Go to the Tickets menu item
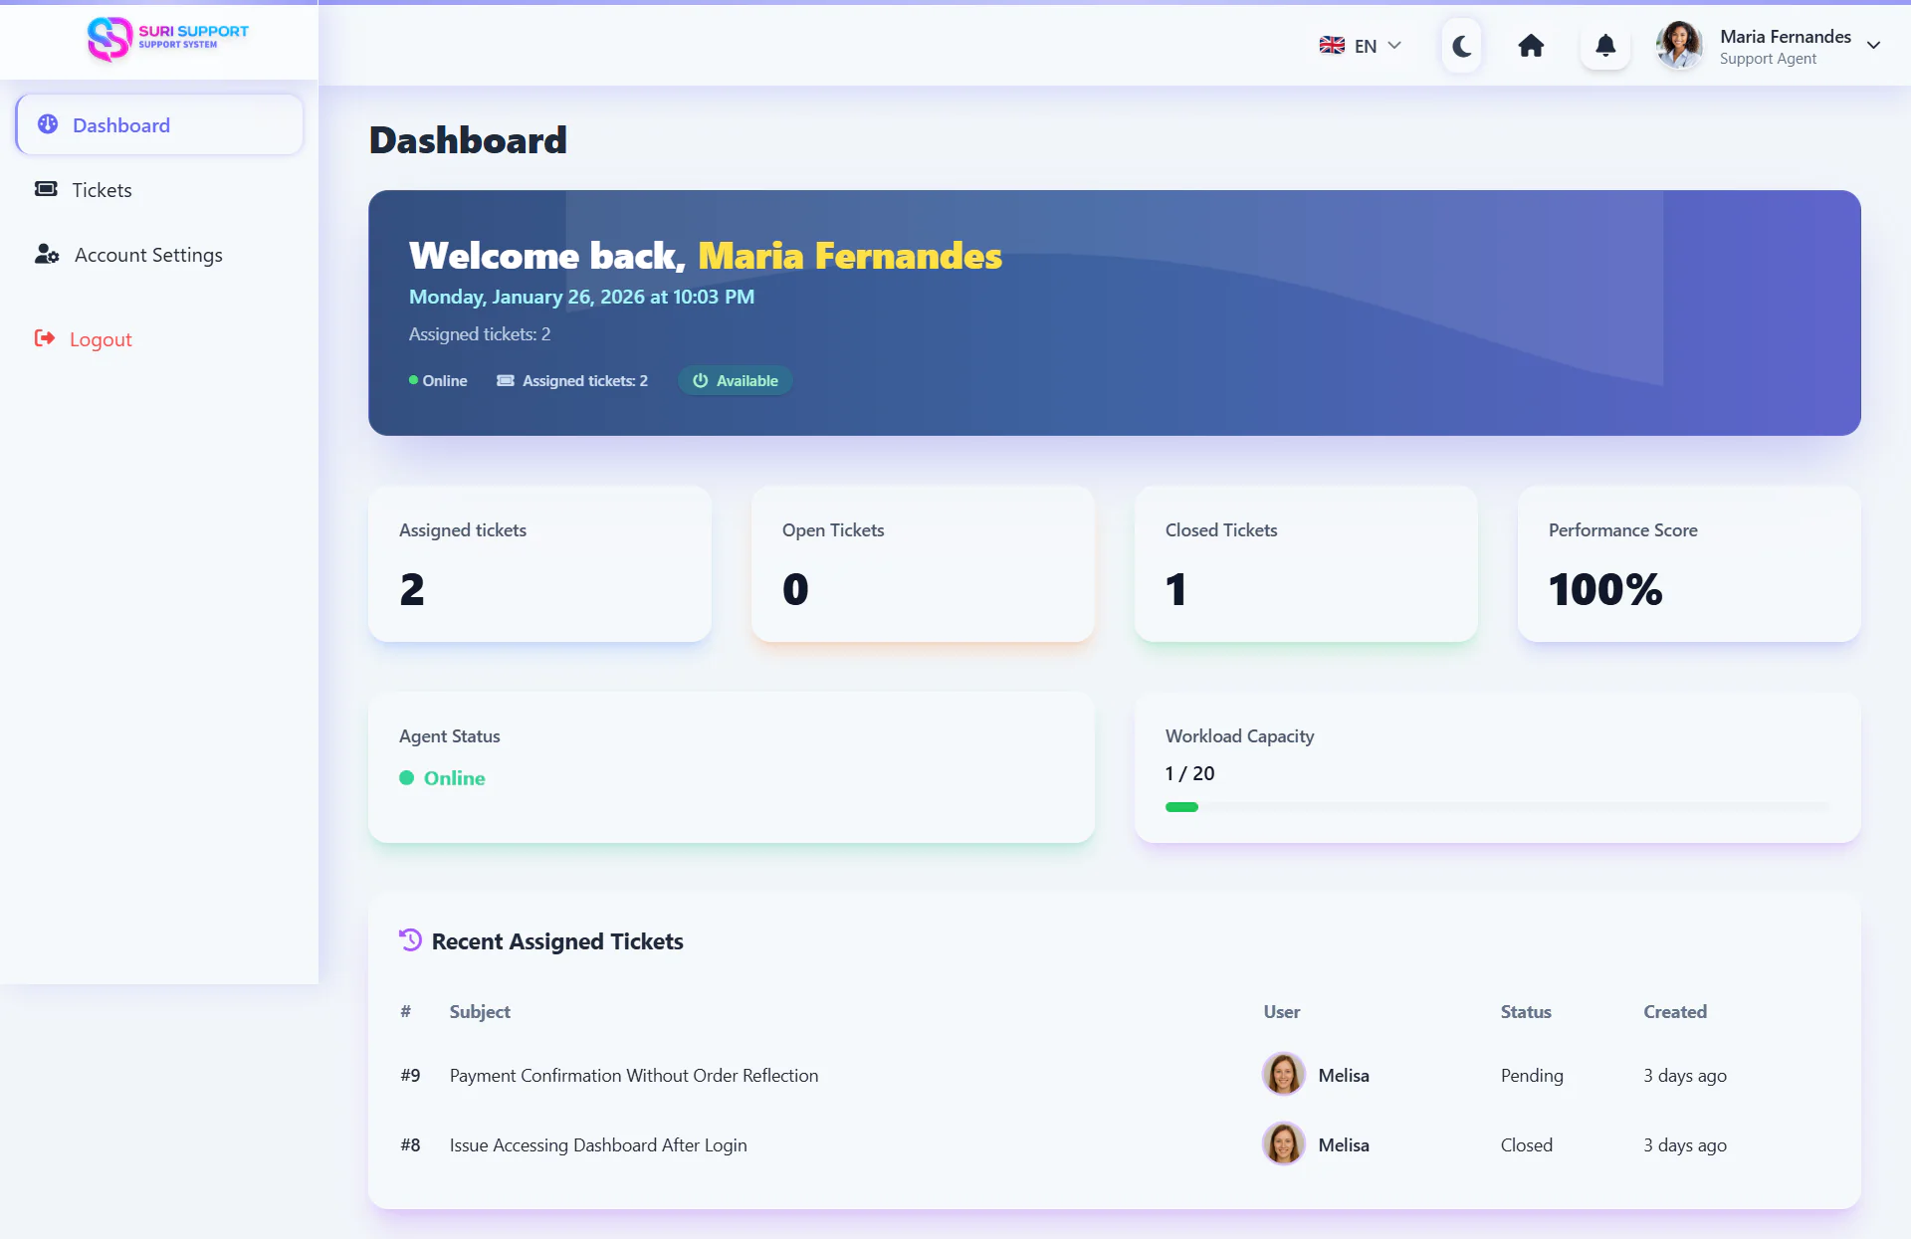Image resolution: width=1911 pixels, height=1239 pixels. tap(102, 190)
